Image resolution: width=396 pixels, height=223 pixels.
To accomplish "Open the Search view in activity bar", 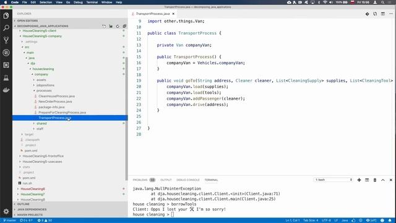I will [x=6, y=28].
